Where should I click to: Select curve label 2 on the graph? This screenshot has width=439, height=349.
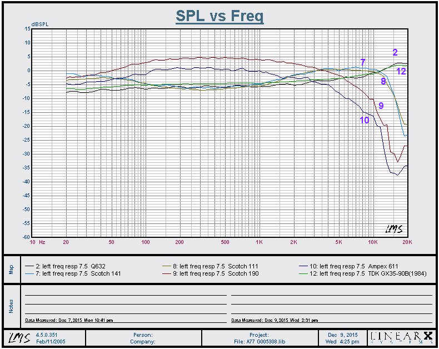(x=395, y=53)
